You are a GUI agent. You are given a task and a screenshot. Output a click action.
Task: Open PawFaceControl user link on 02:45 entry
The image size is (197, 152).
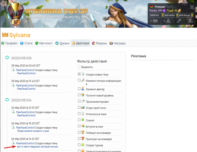25,70
